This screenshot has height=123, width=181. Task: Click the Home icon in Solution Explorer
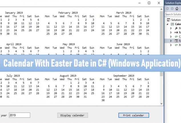click(177, 9)
